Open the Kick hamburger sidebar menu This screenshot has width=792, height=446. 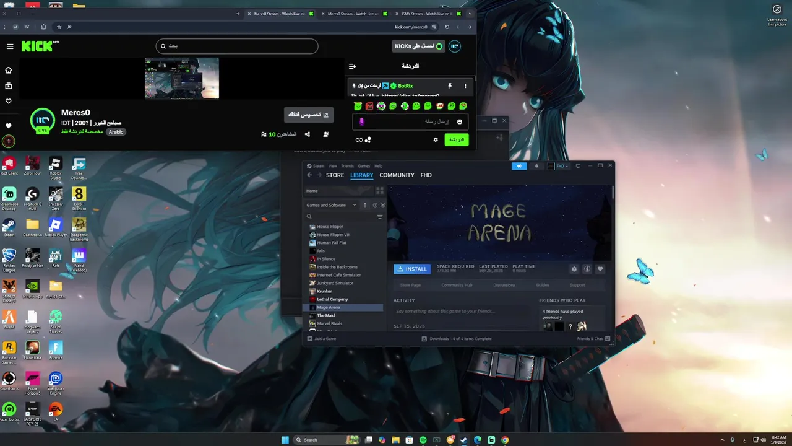click(10, 46)
